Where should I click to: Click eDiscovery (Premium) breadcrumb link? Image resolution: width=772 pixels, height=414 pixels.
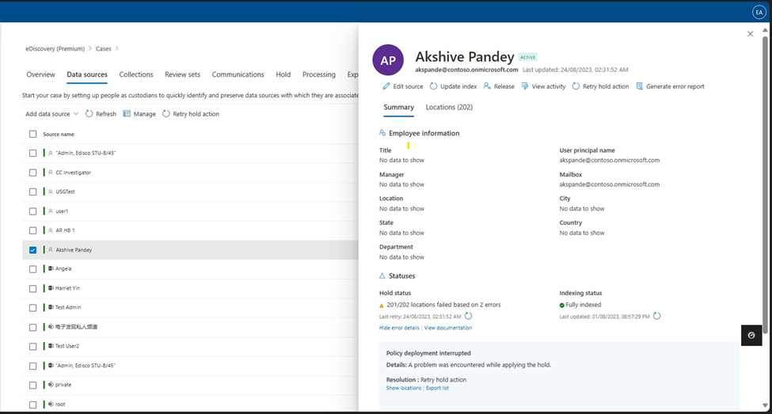55,49
